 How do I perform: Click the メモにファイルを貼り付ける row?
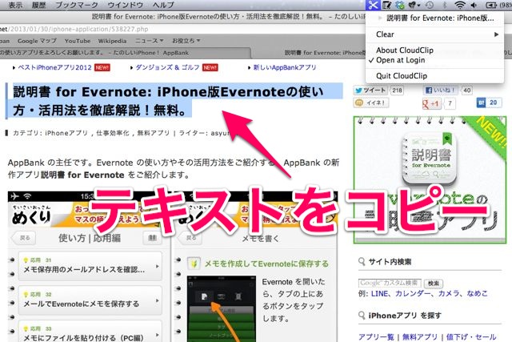pos(90,332)
